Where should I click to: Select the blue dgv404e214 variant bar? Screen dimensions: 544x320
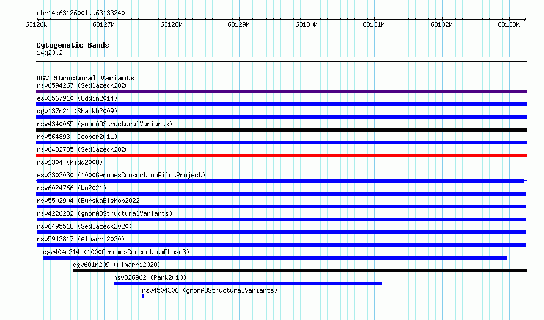(x=275, y=258)
